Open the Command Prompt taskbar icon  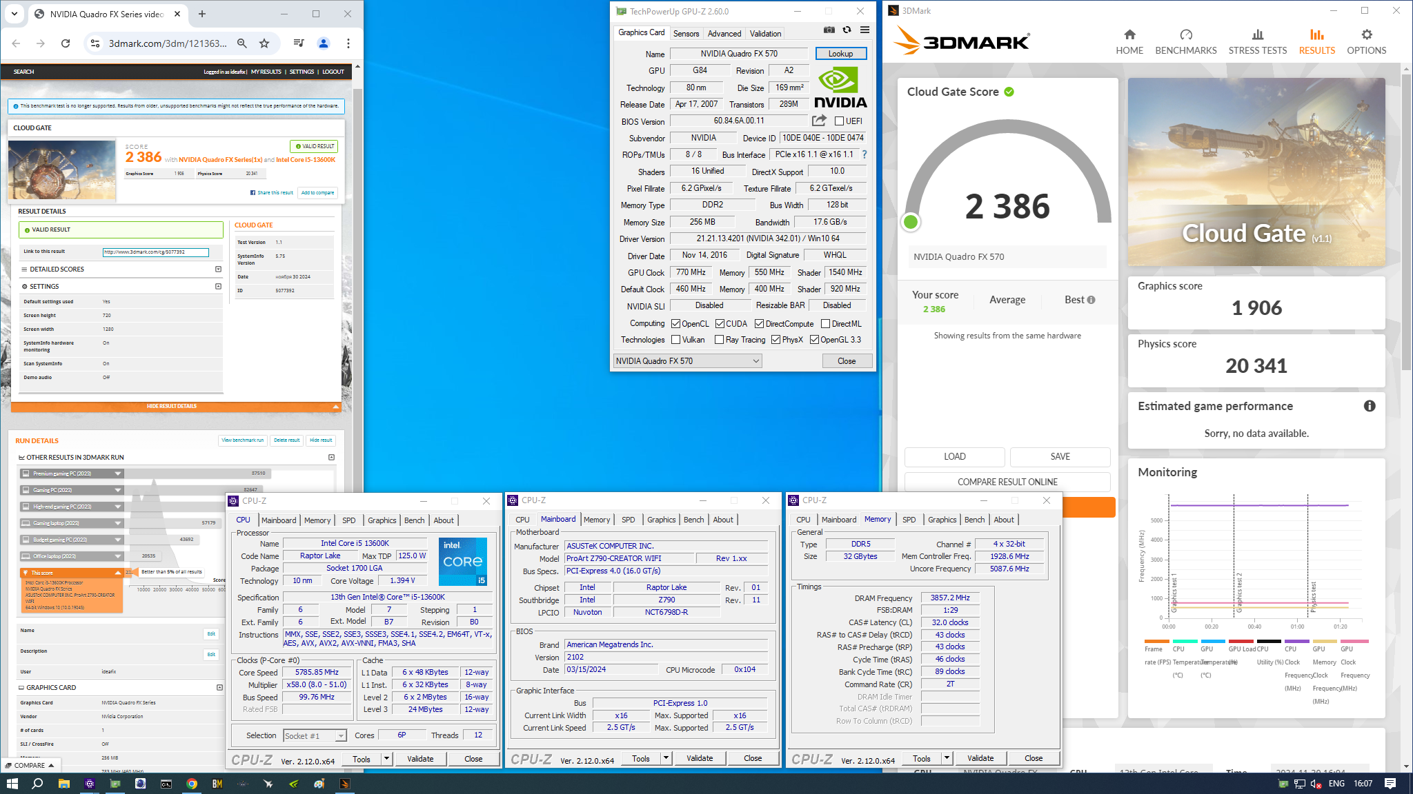[166, 784]
